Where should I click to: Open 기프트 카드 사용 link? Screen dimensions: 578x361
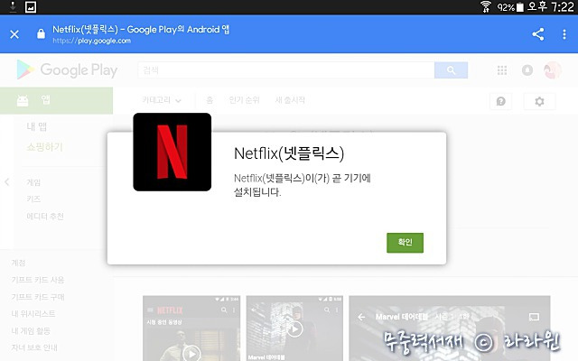click(38, 280)
